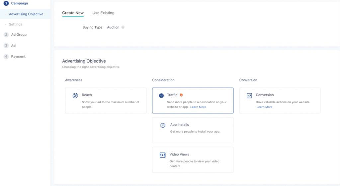Click the help icon next to Auction
340x186 pixels.
coord(123,27)
